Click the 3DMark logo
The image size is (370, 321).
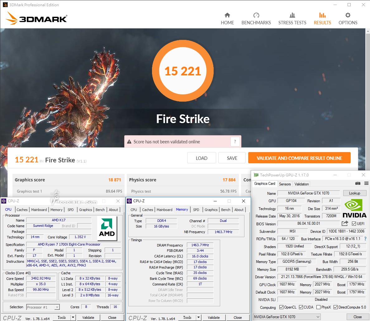tap(36, 18)
